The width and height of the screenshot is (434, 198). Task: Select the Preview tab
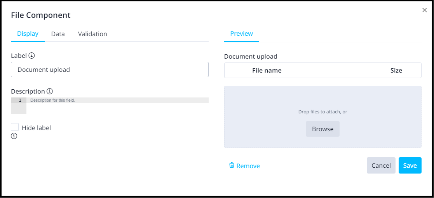coord(241,34)
